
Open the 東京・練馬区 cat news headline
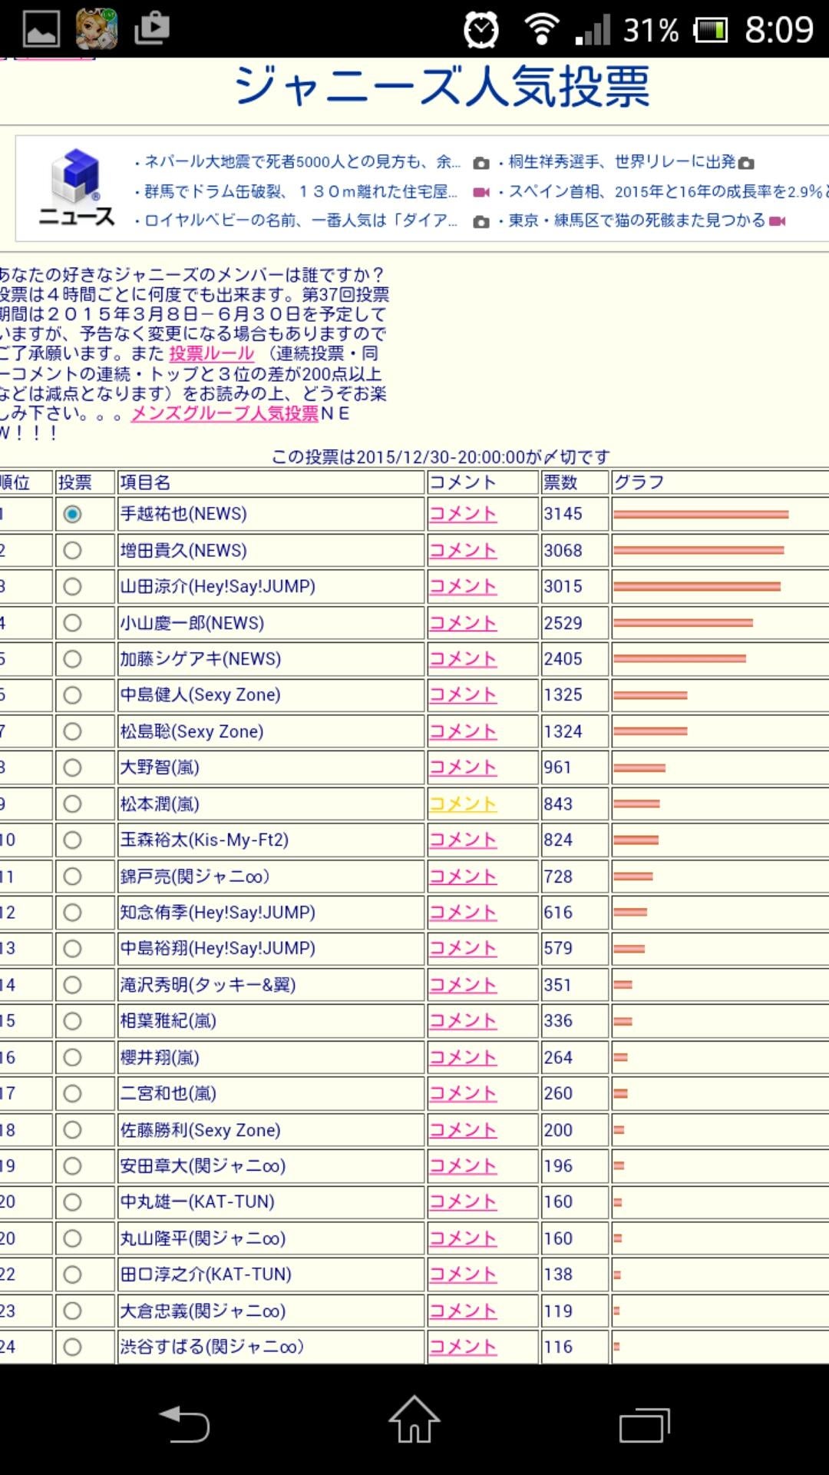pos(636,221)
